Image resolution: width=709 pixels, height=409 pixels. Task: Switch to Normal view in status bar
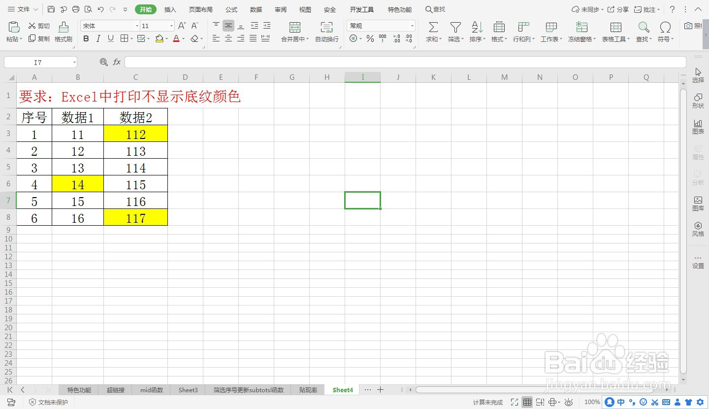click(x=527, y=402)
